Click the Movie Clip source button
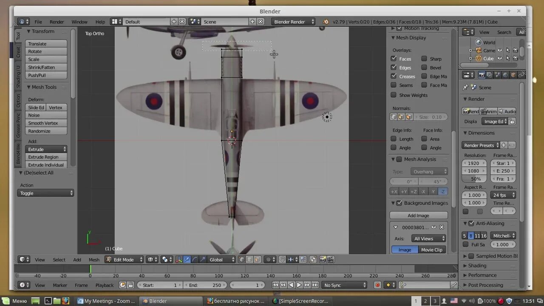 coord(432,249)
